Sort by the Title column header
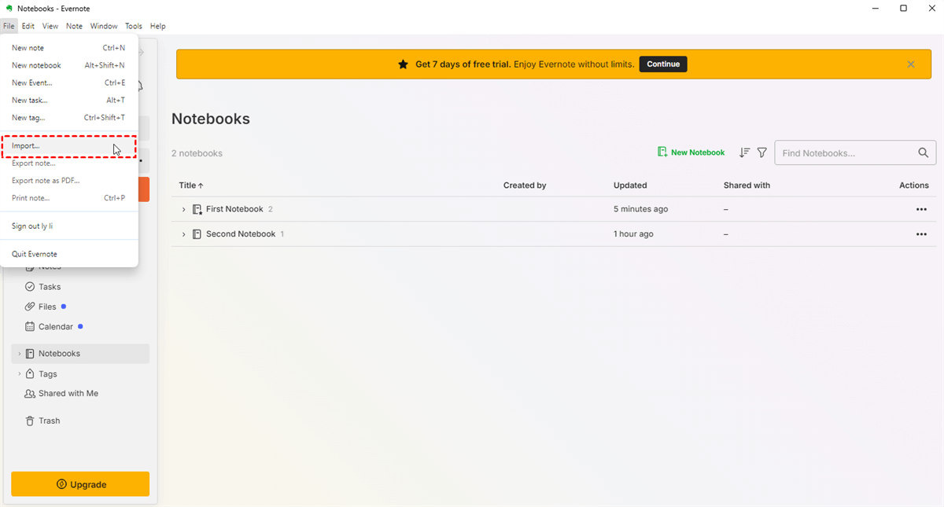 tap(191, 186)
